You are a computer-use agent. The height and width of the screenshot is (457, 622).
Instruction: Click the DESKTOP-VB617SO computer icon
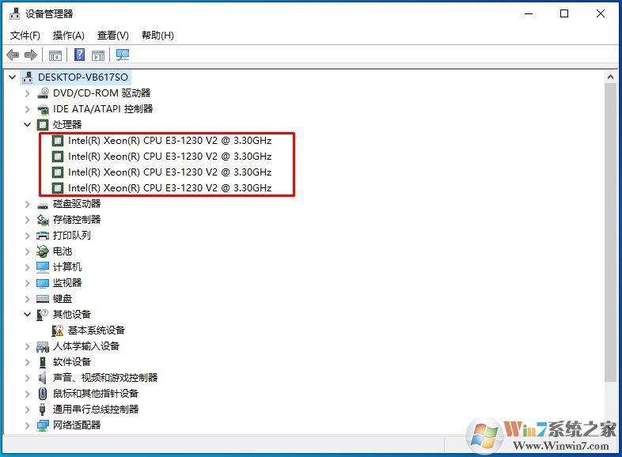point(28,77)
